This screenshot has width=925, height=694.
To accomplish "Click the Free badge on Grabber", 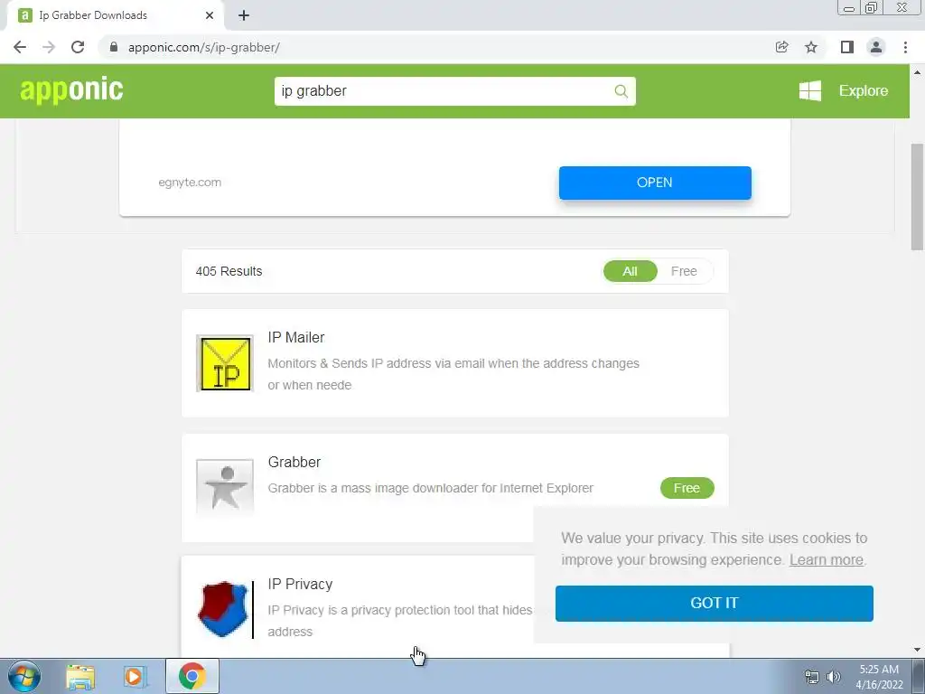I will point(687,488).
